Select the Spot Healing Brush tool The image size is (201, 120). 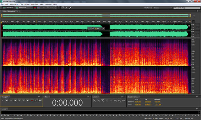[70, 8]
